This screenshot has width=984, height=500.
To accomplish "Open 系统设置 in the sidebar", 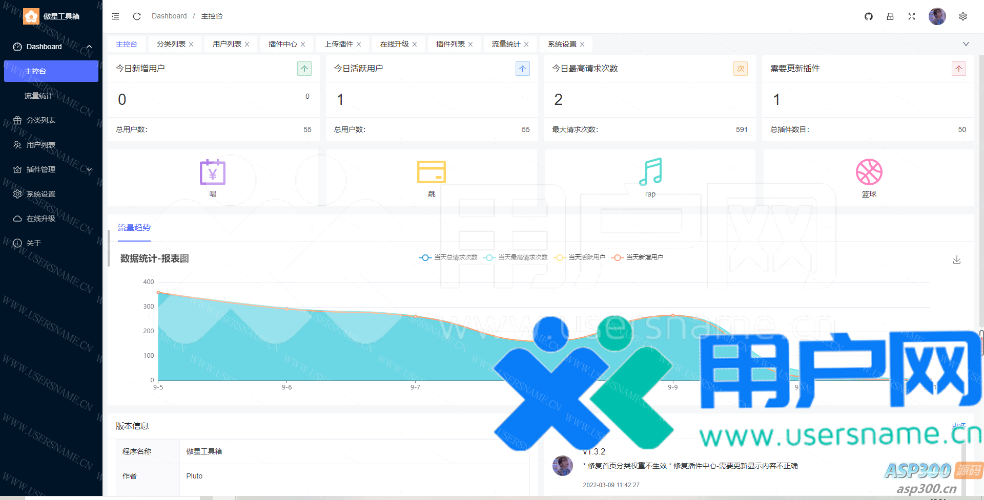I will [x=51, y=194].
